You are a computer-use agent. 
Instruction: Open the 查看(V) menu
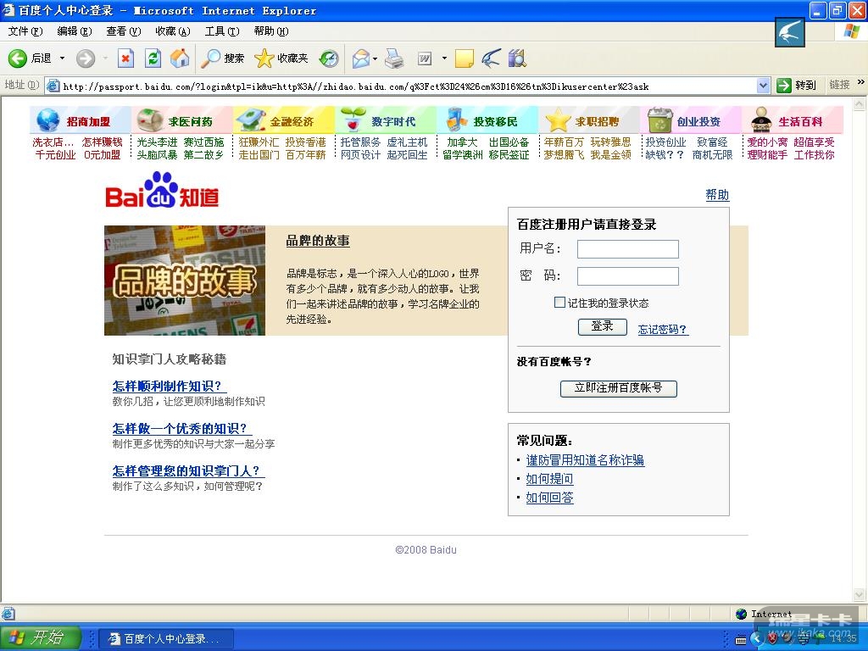click(124, 31)
